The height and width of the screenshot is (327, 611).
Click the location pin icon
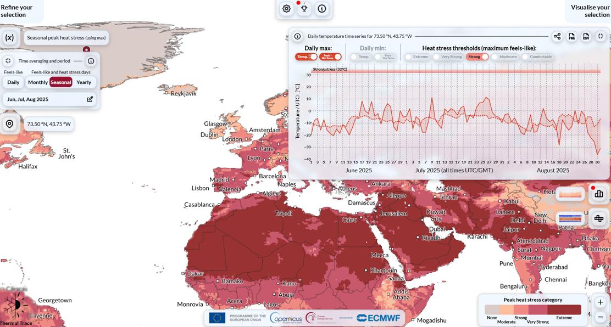[9, 124]
